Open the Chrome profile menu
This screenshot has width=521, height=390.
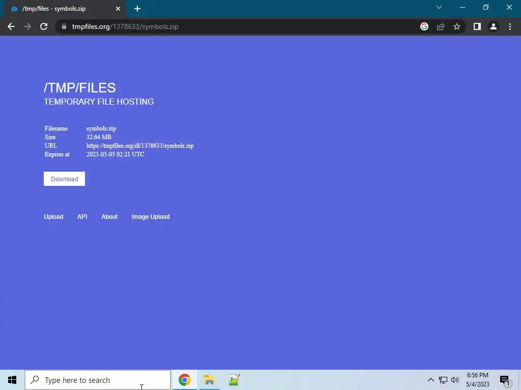point(494,26)
